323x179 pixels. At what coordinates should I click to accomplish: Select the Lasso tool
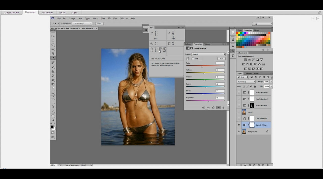(53, 45)
